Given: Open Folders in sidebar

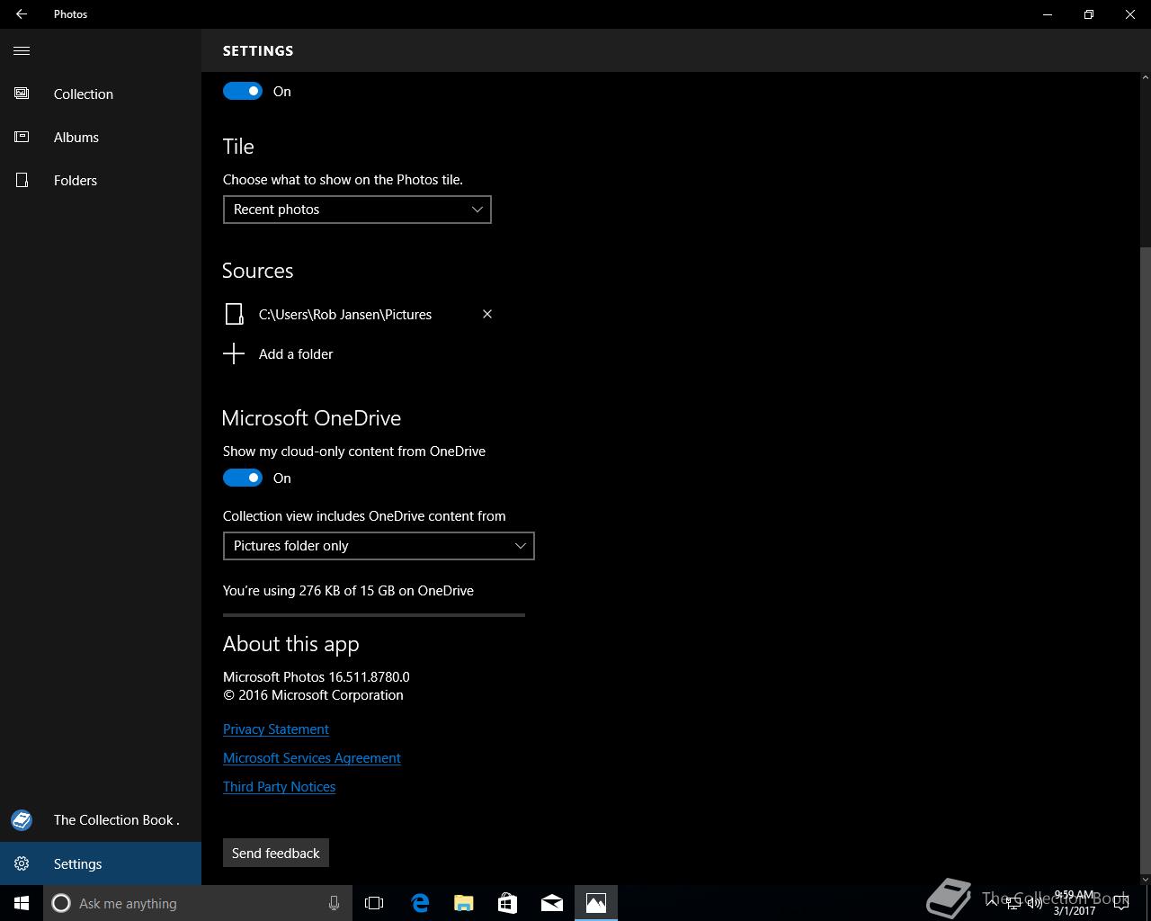Looking at the screenshot, I should [101, 180].
